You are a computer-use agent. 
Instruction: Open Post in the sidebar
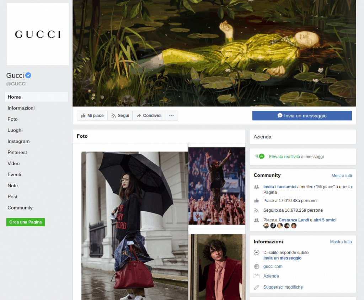12,196
